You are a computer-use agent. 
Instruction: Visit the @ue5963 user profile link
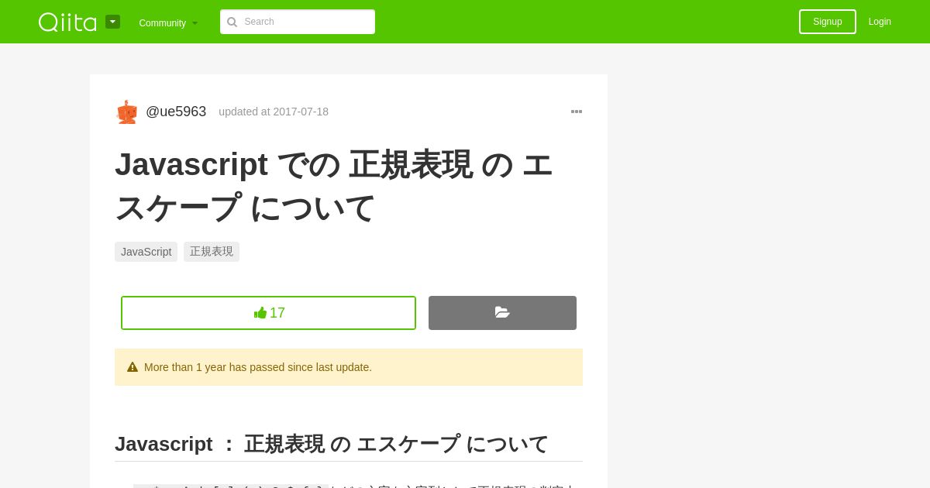(176, 112)
